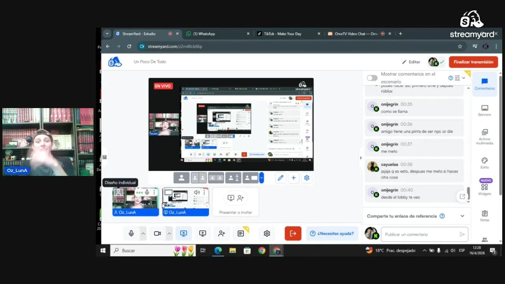Toggle layout icon on Oz_LunA screen card
The height and width of the screenshot is (284, 505).
(168, 192)
